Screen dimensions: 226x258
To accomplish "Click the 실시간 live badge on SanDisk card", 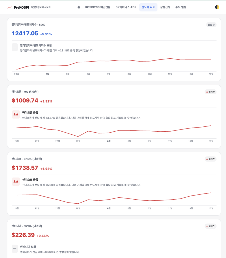I will click(x=211, y=159).
